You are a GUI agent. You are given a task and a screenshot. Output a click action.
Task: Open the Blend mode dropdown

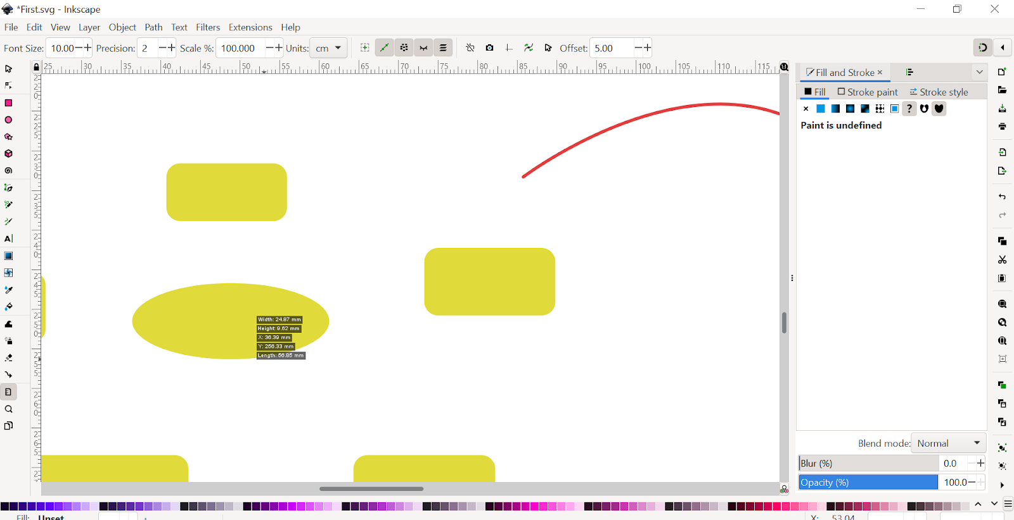(x=949, y=443)
